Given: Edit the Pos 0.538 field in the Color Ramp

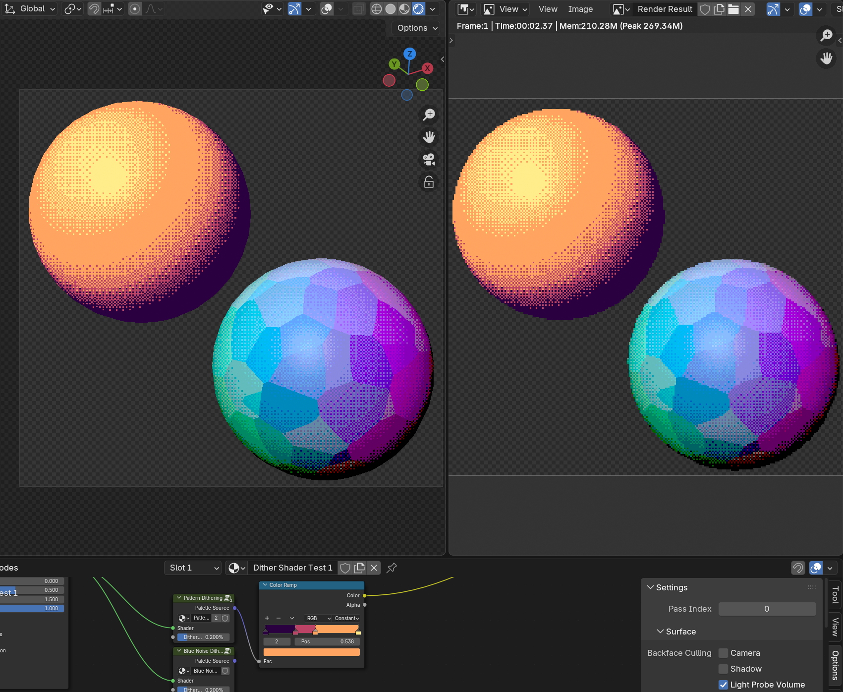Looking at the screenshot, I should pyautogui.click(x=326, y=641).
